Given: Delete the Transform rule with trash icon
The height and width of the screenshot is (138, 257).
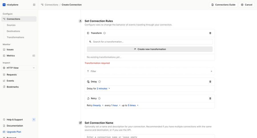Looking at the screenshot, I should tap(210, 33).
